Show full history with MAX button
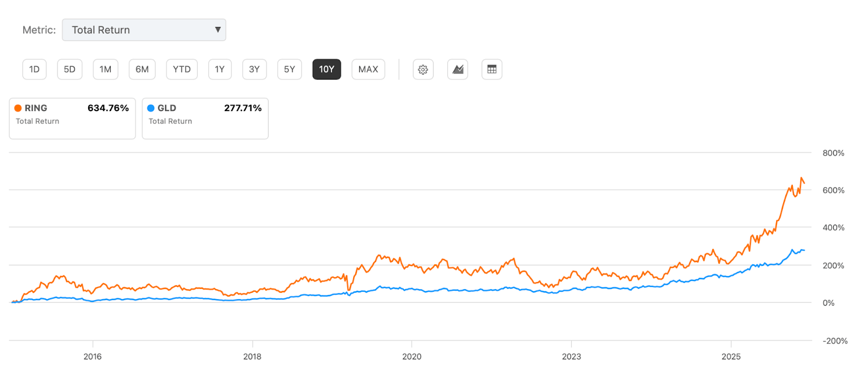This screenshot has height=375, width=860. click(368, 69)
